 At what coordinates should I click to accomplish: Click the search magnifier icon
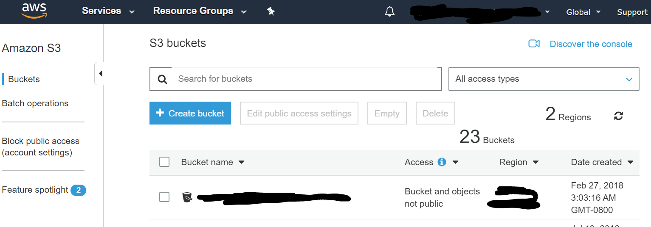click(x=162, y=79)
